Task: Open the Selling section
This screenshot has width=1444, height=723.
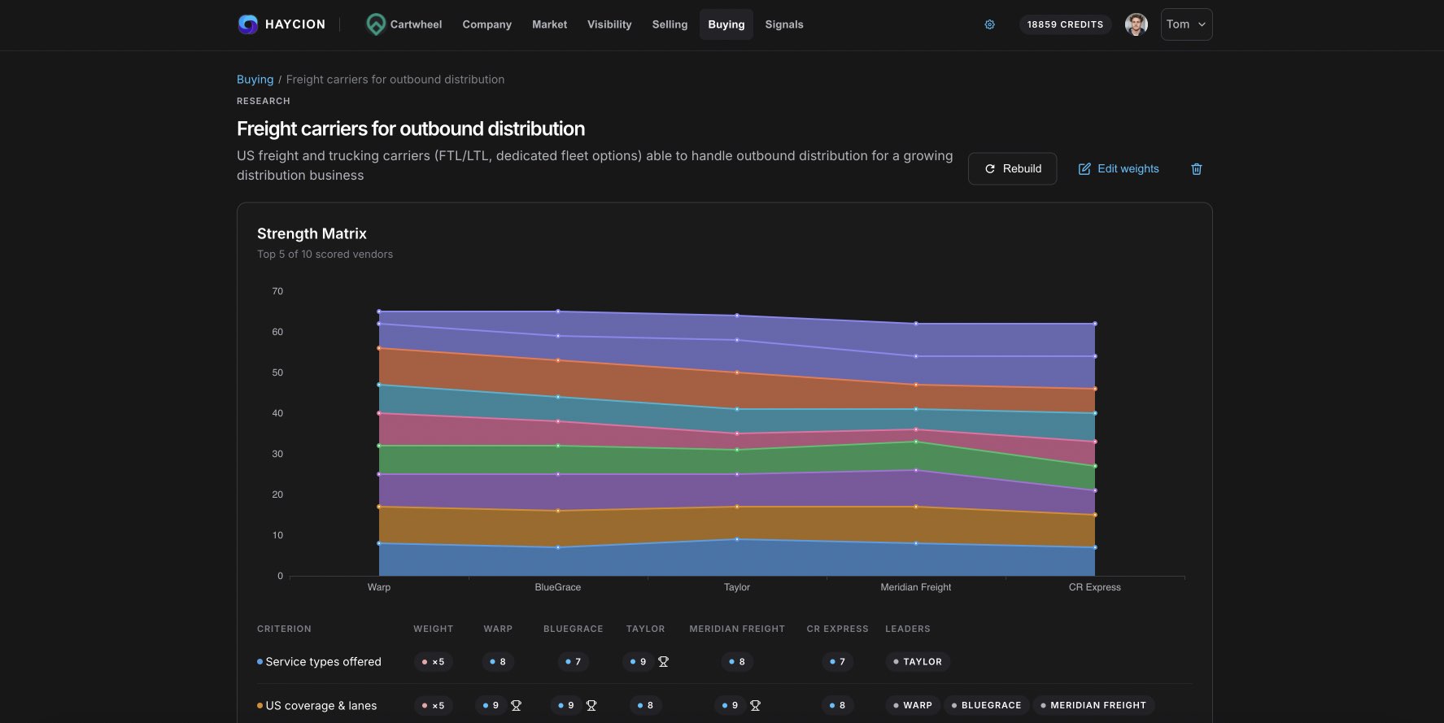Action: (x=670, y=24)
